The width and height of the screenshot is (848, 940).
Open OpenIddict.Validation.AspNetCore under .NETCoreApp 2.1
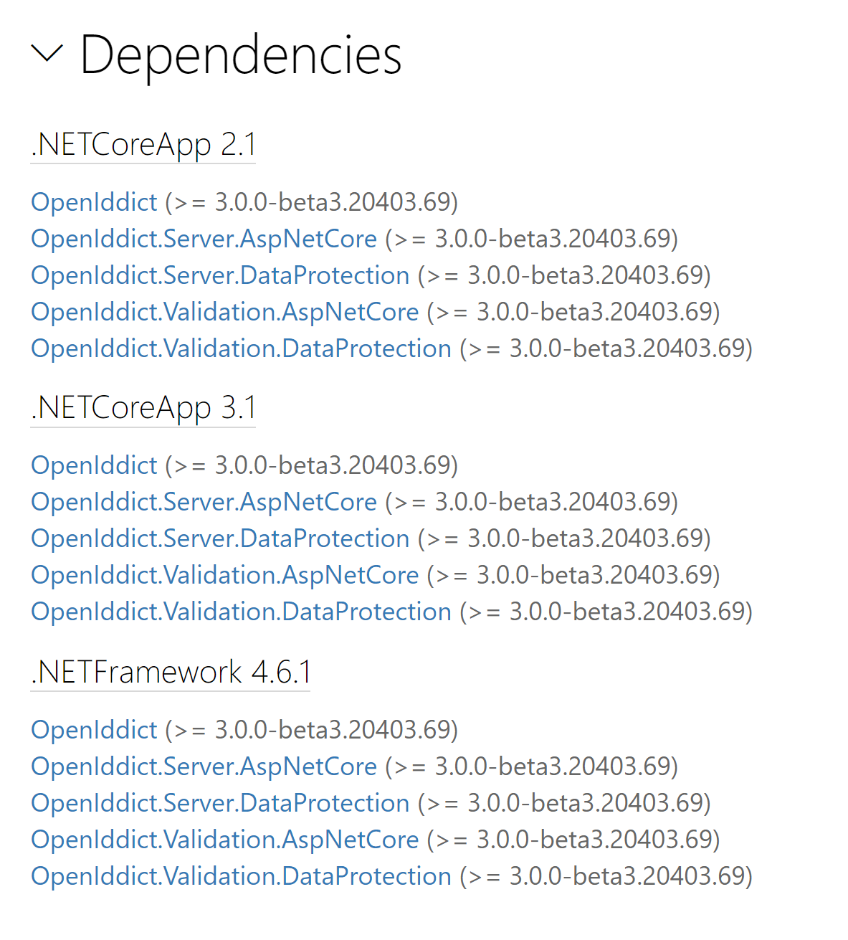tap(224, 312)
